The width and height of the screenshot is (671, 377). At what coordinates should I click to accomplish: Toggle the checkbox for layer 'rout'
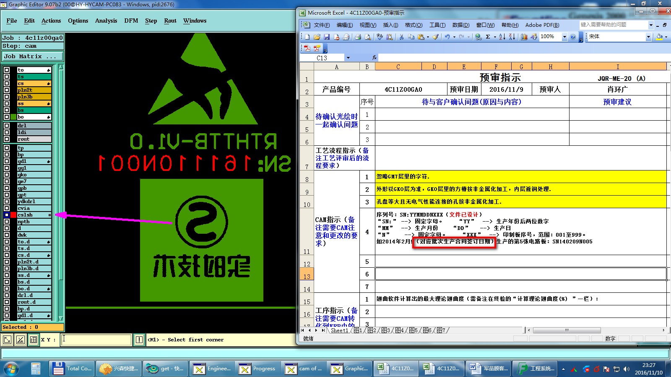point(7,139)
